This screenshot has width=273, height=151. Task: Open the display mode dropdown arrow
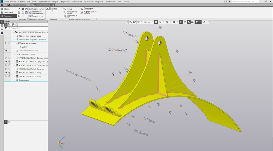pyautogui.click(x=163, y=22)
